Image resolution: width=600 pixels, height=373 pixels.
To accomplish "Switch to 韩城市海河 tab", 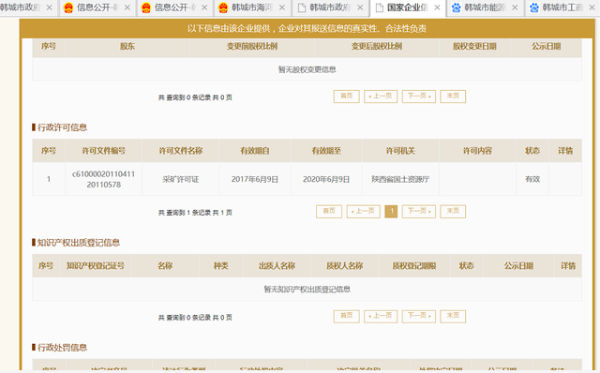I will point(252,8).
